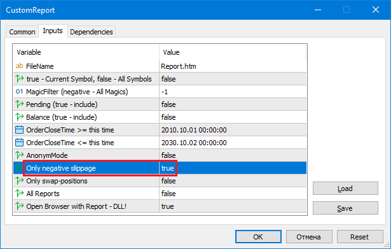Select the Only swap-positions label
The image size is (391, 249).
(57, 181)
